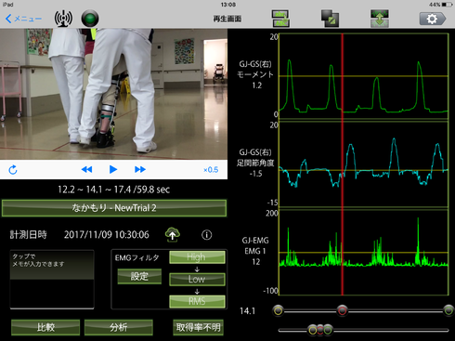455x341 pixels.
Task: Tap the green status indicator light
Action: (90, 19)
